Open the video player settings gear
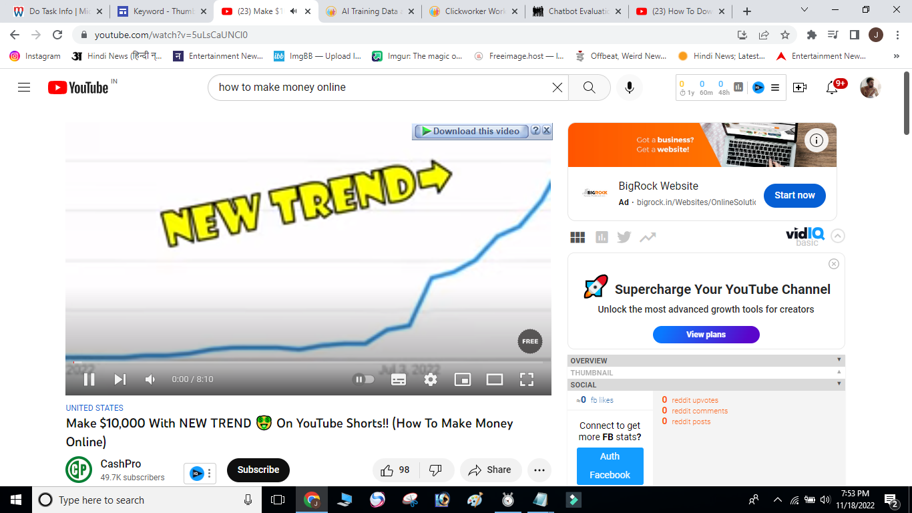This screenshot has width=912, height=513. [x=431, y=379]
